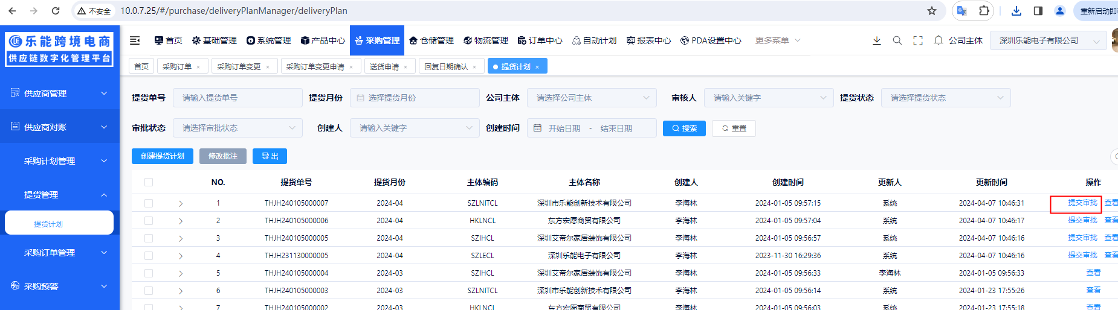The height and width of the screenshot is (310, 1118).
Task: Open 基础管理 menu
Action: pyautogui.click(x=214, y=40)
